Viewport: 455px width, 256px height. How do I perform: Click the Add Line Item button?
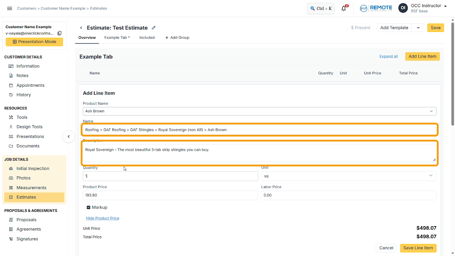(x=422, y=57)
